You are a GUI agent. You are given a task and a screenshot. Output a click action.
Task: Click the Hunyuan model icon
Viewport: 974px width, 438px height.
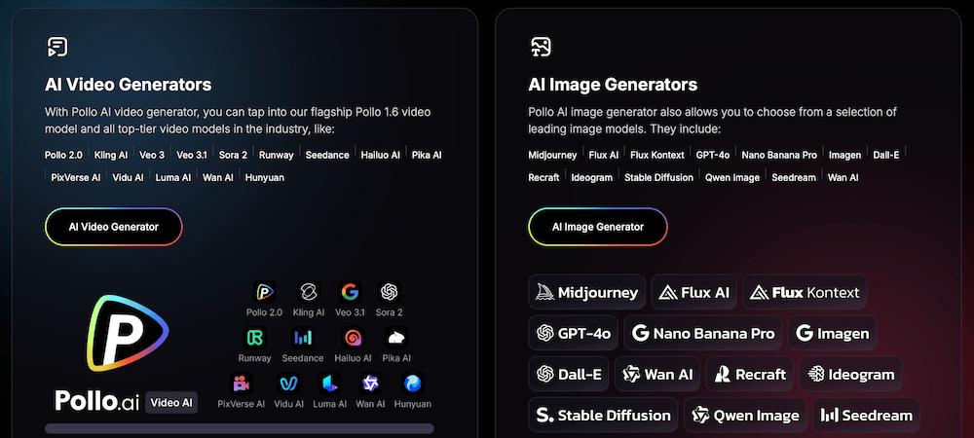click(x=412, y=383)
